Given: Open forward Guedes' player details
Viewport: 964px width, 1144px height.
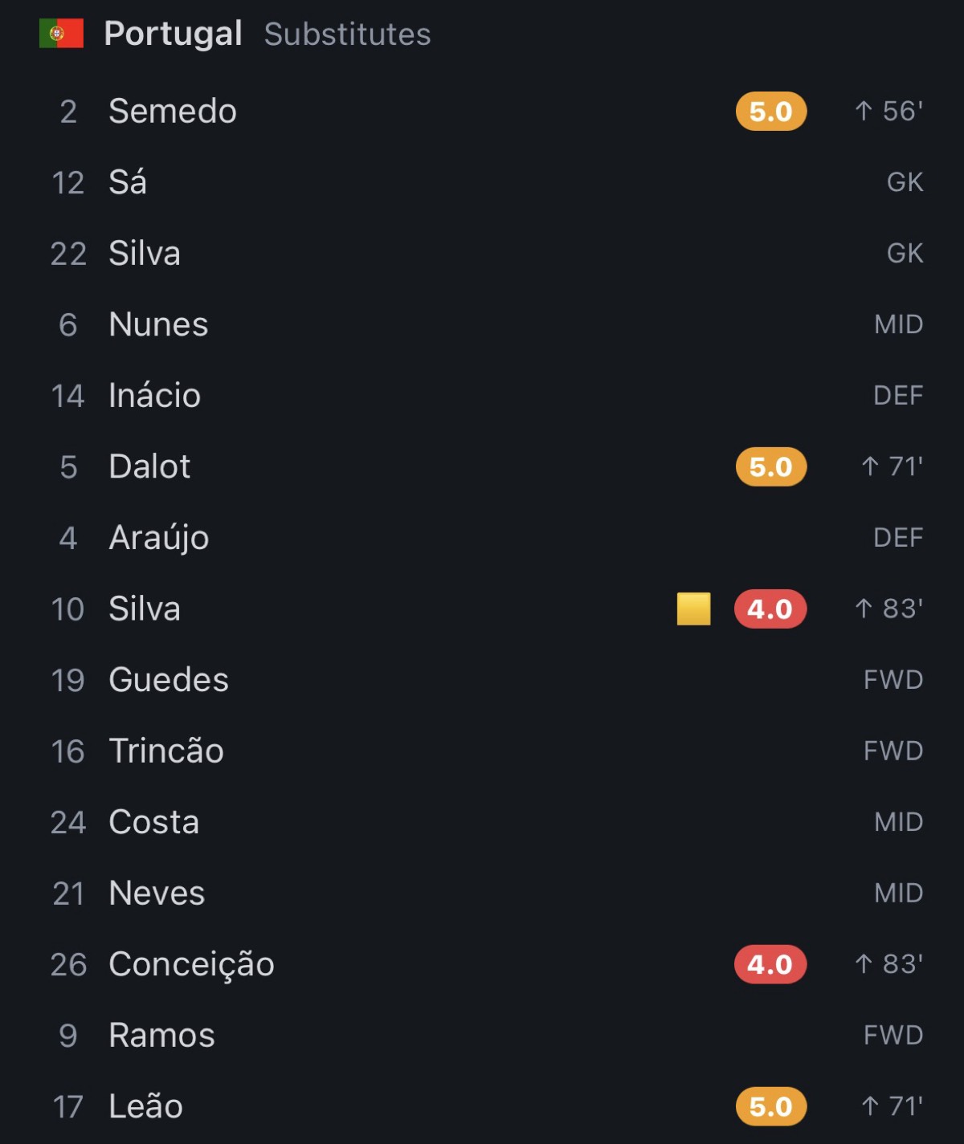Looking at the screenshot, I should 482,680.
